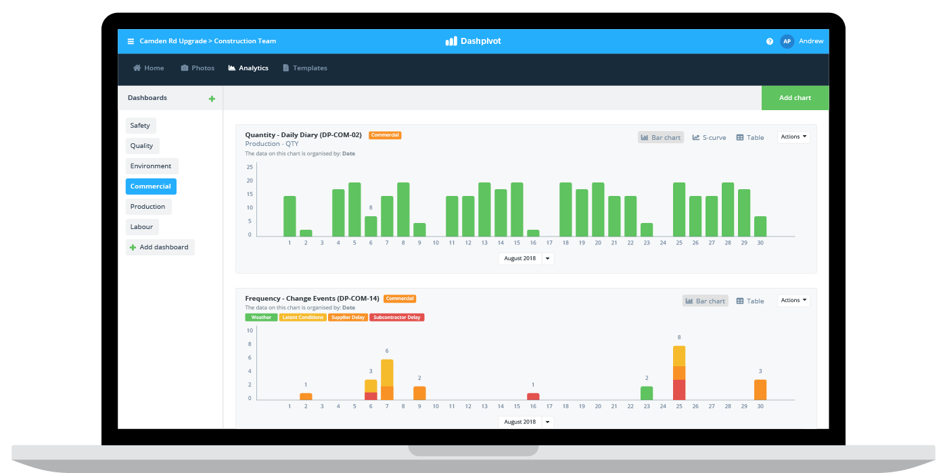Open the hamburger menu icon

click(x=131, y=41)
